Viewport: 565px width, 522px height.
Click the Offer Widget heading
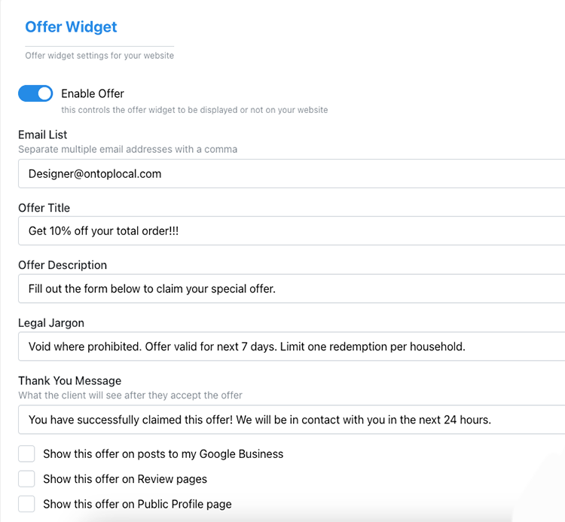point(71,27)
